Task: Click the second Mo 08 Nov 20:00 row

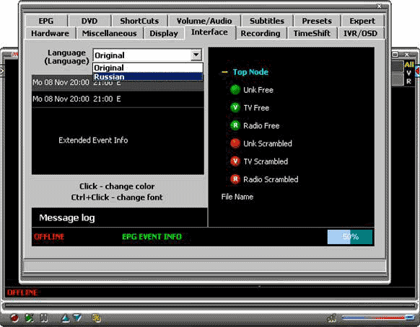Action: (118, 99)
